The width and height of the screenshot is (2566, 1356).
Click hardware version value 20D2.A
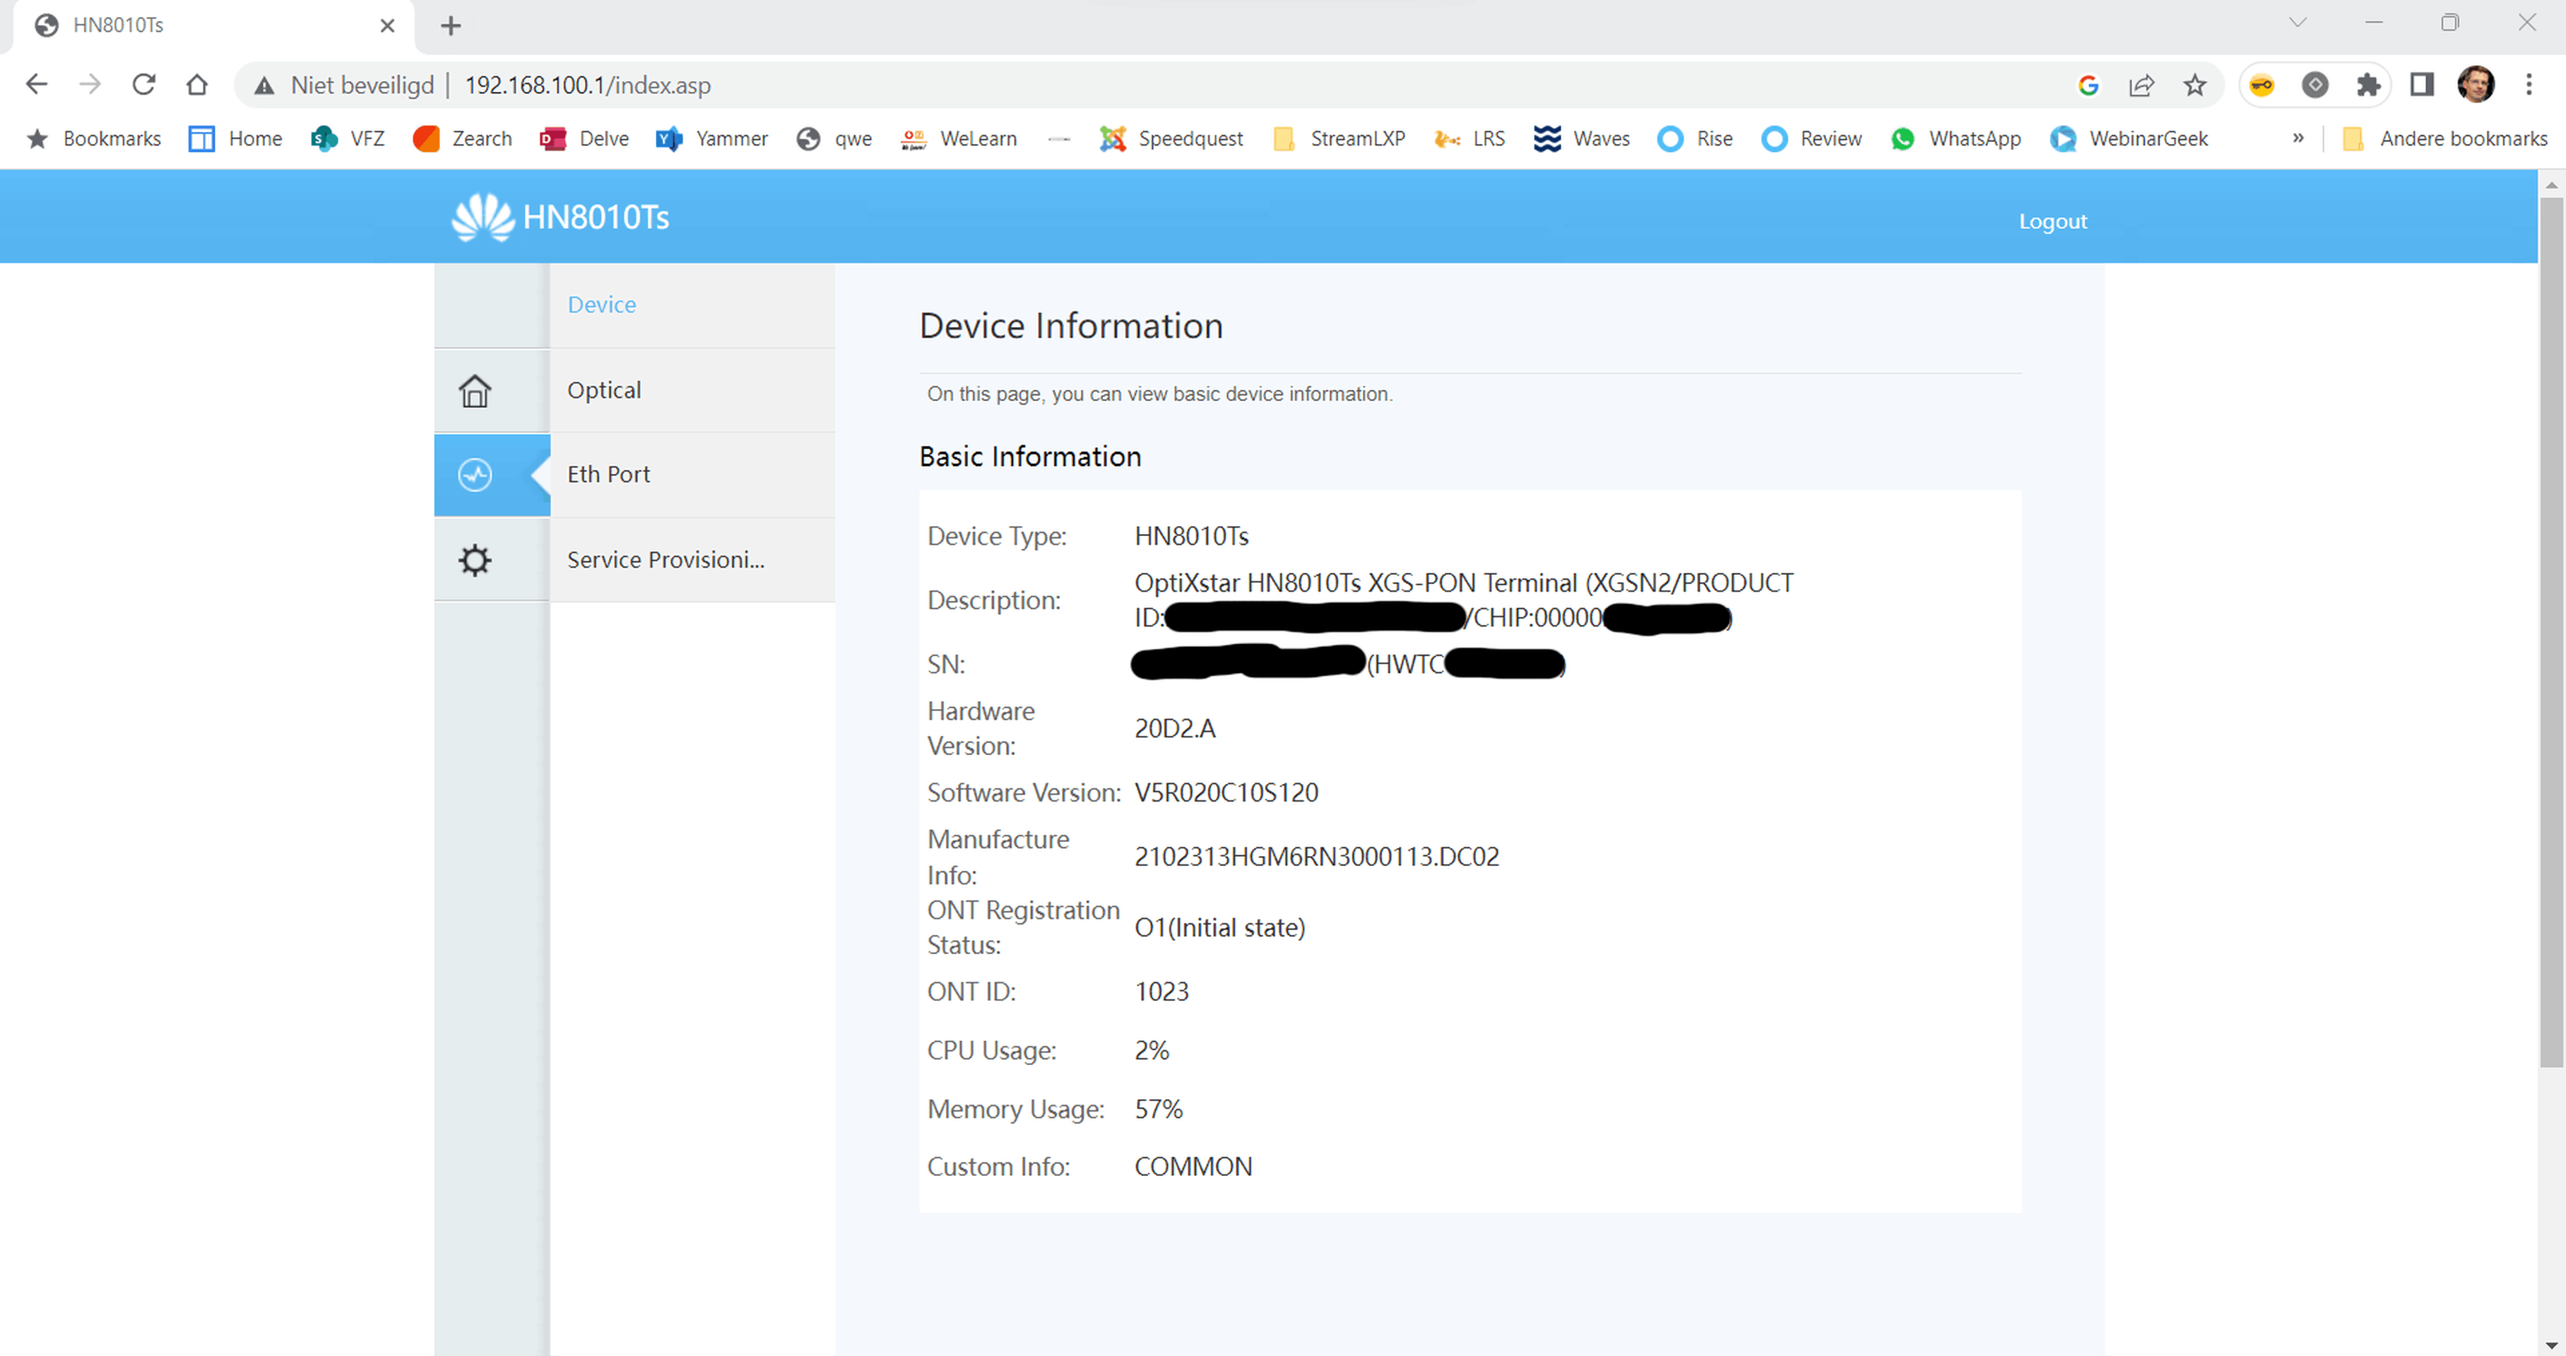[x=1174, y=729]
